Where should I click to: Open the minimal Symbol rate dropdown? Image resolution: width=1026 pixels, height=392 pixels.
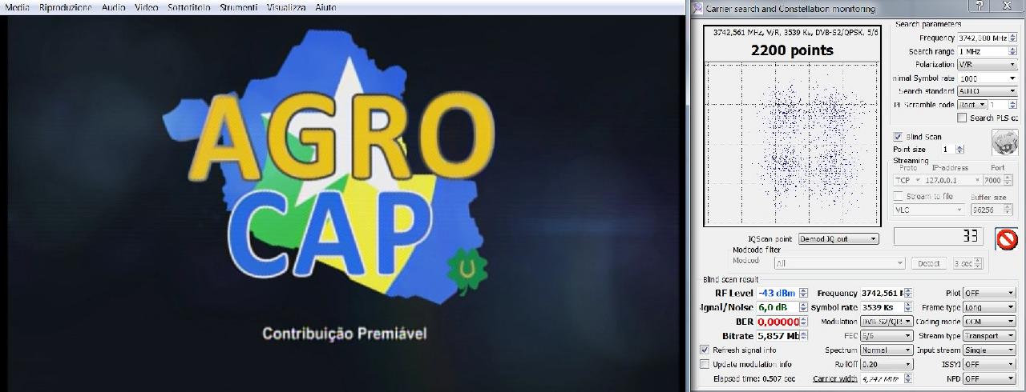[987, 78]
